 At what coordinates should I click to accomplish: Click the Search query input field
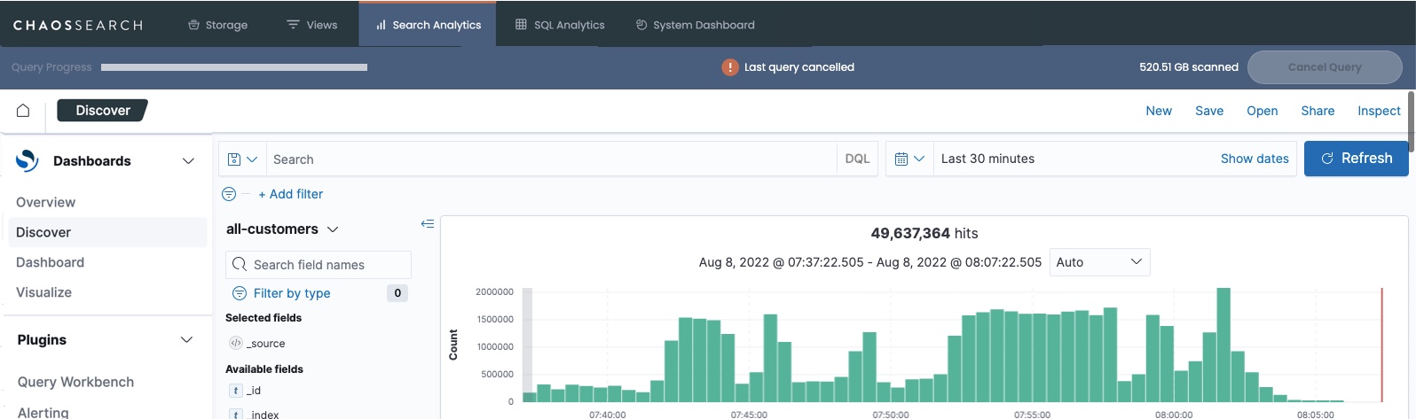point(551,159)
